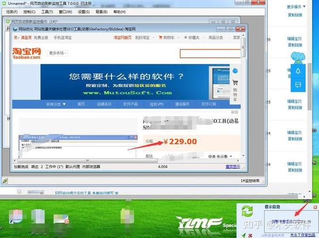Close the 提示信息 notification popup

tap(315, 207)
